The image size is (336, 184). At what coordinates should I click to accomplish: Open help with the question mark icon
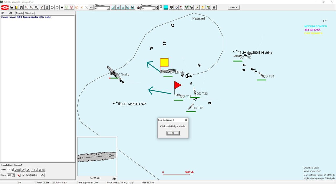click(203, 7)
